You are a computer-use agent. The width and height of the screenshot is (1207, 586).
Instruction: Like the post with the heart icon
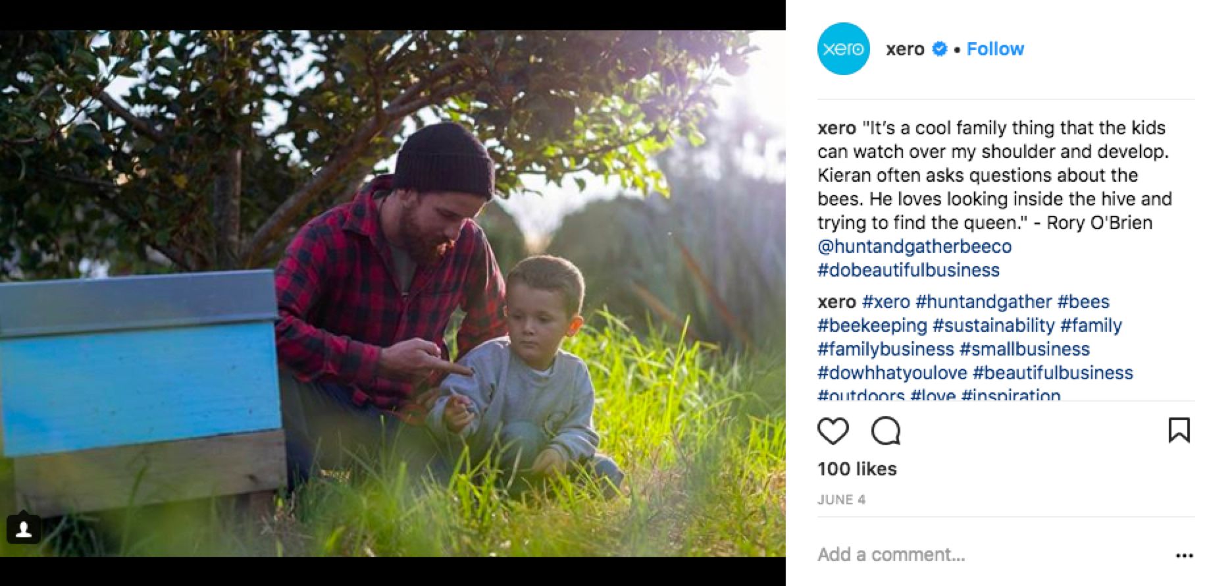833,431
